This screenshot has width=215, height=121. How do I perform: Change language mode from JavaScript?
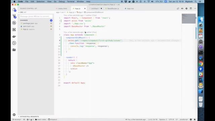coord(184,120)
